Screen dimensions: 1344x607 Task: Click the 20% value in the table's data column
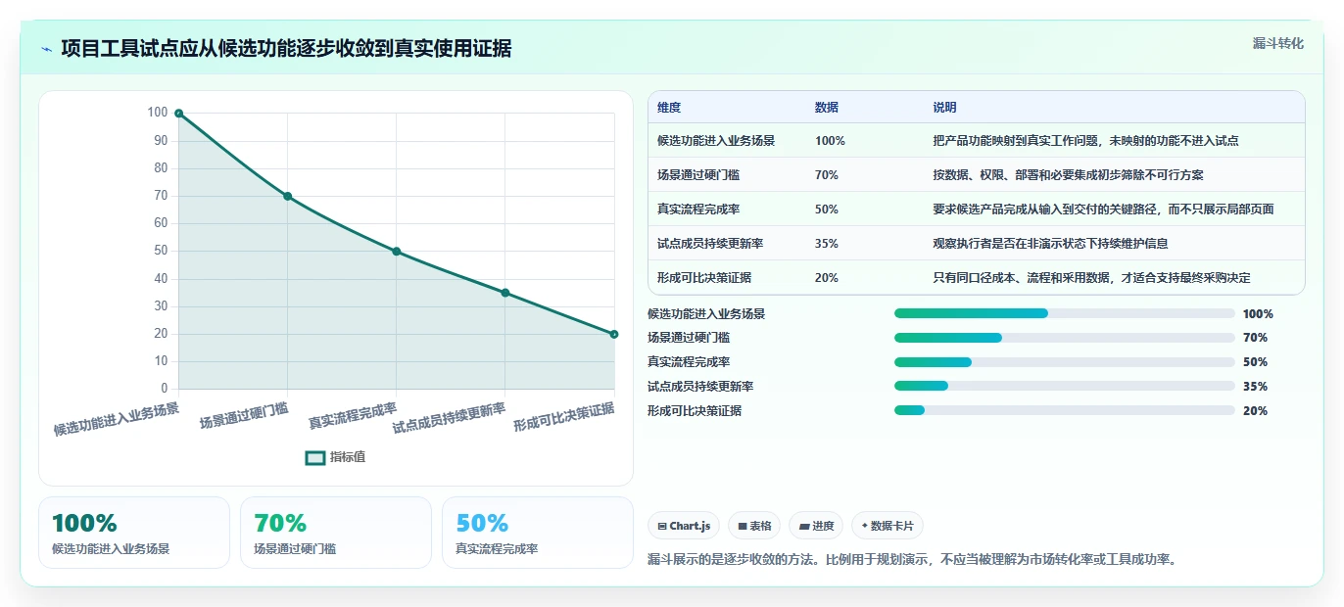[x=827, y=278]
